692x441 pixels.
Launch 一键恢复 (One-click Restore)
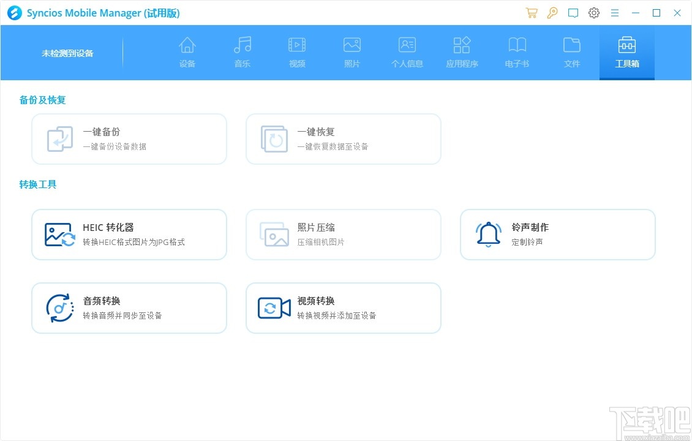pos(343,138)
